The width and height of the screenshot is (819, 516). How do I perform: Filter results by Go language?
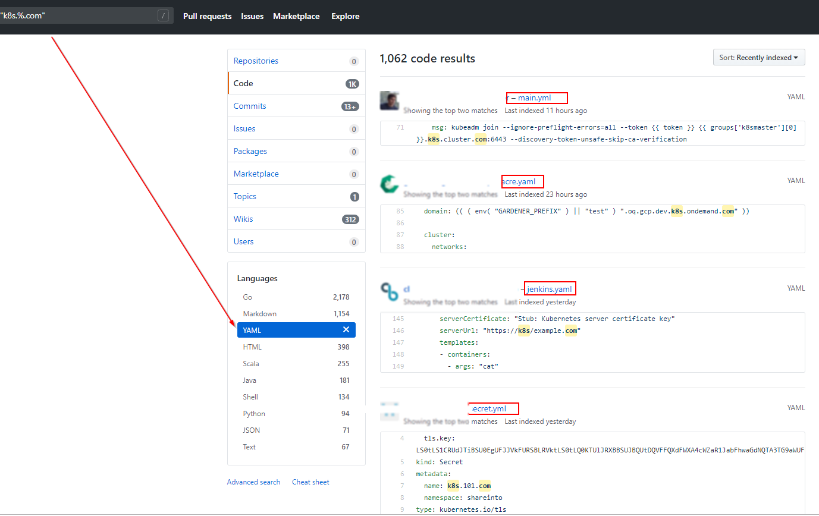tap(296, 297)
